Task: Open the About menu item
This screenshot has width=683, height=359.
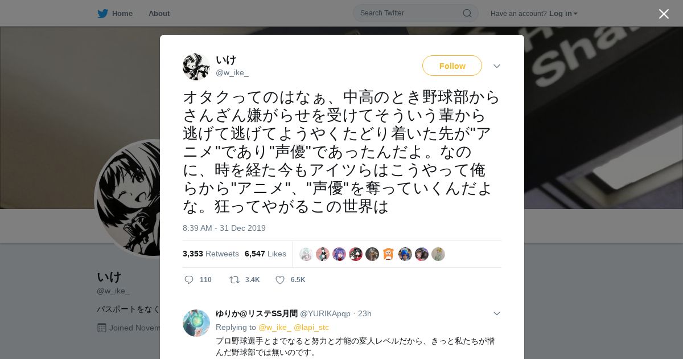Action: tap(159, 13)
